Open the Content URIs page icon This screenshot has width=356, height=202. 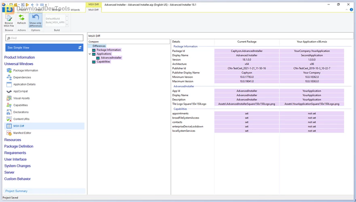(x=9, y=119)
